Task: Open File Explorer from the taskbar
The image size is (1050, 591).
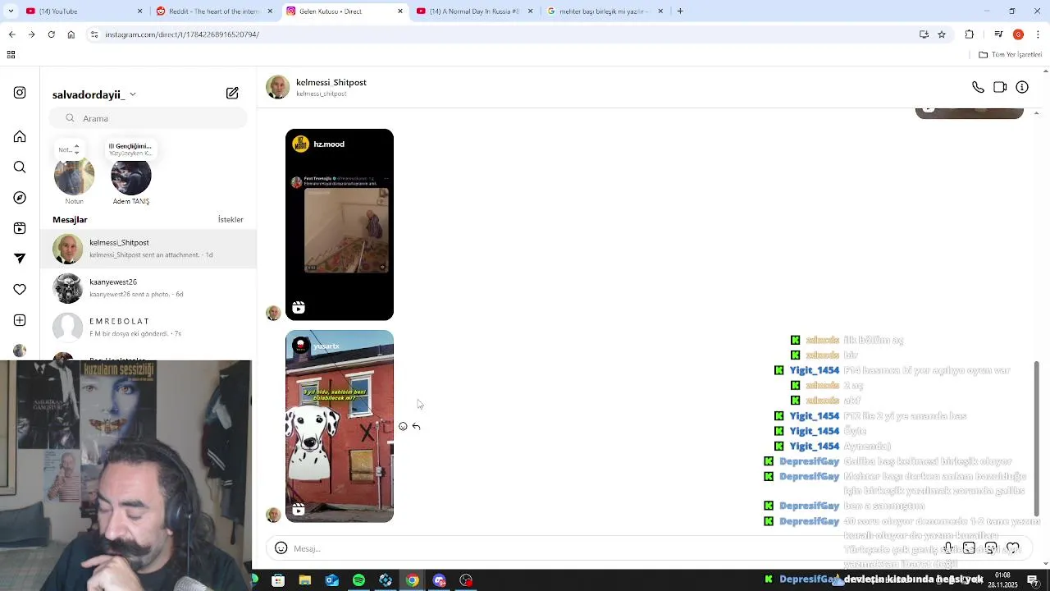Action: coord(305,580)
